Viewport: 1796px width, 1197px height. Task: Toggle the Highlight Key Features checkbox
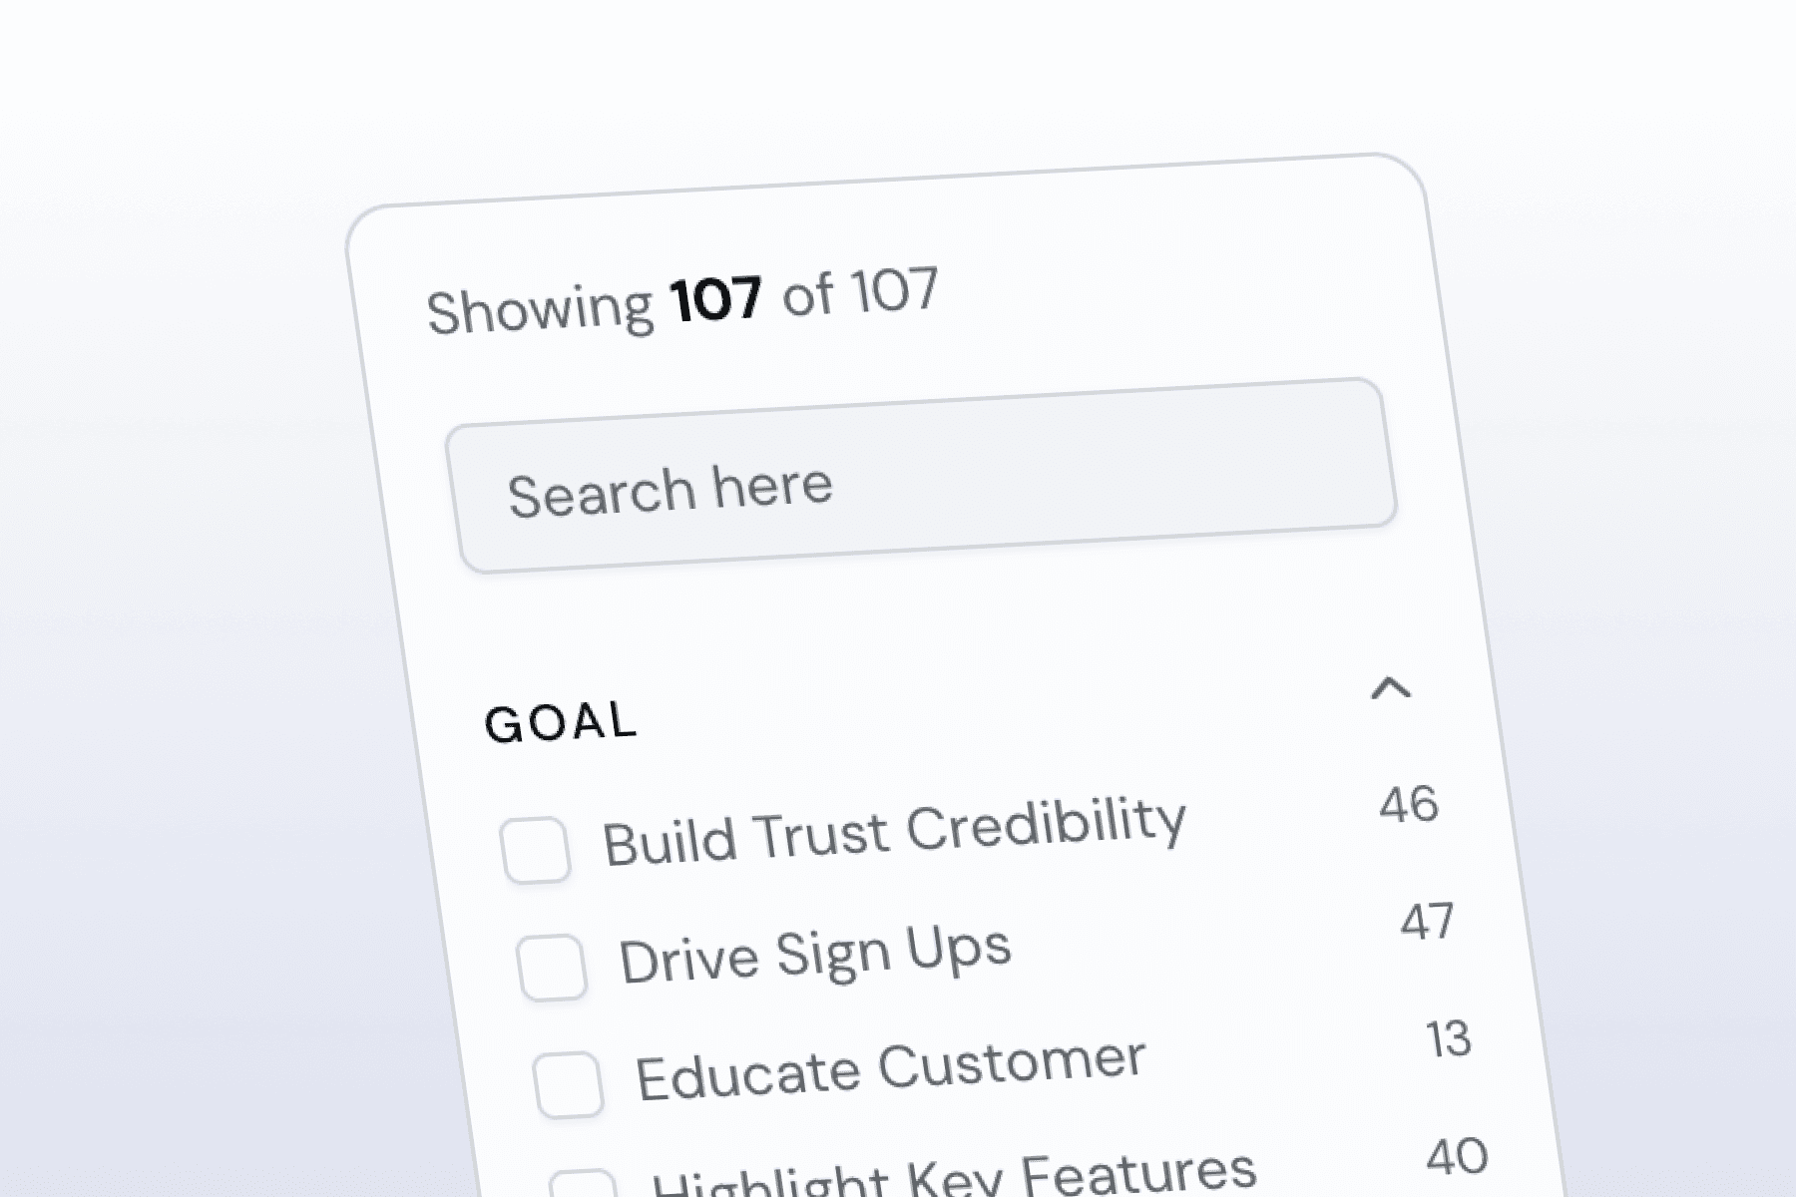(x=584, y=1185)
